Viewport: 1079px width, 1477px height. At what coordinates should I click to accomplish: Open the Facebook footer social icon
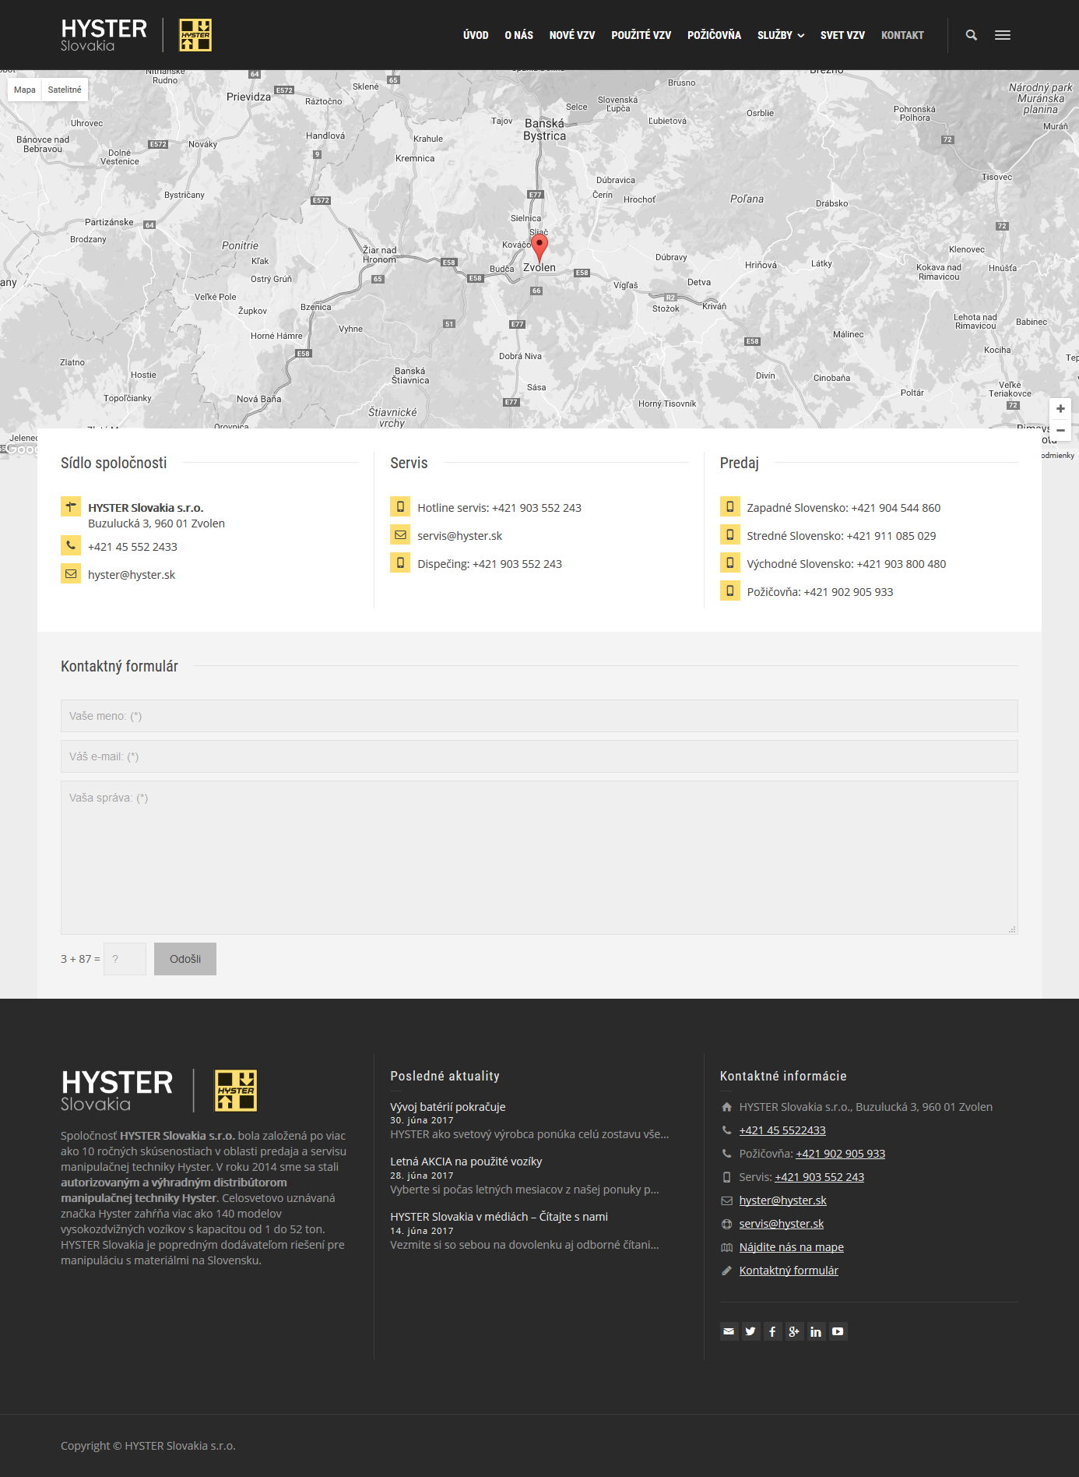[x=772, y=1331]
